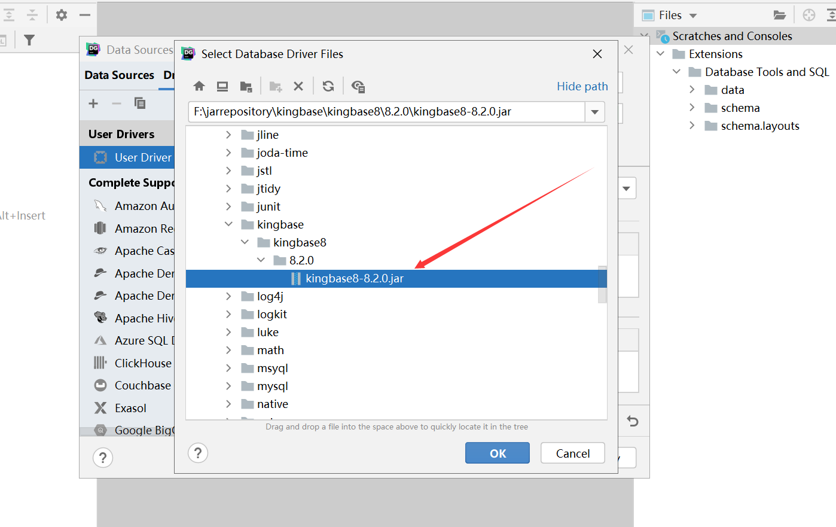Expand the logkit folder
Screen dimensions: 836x527
228,314
